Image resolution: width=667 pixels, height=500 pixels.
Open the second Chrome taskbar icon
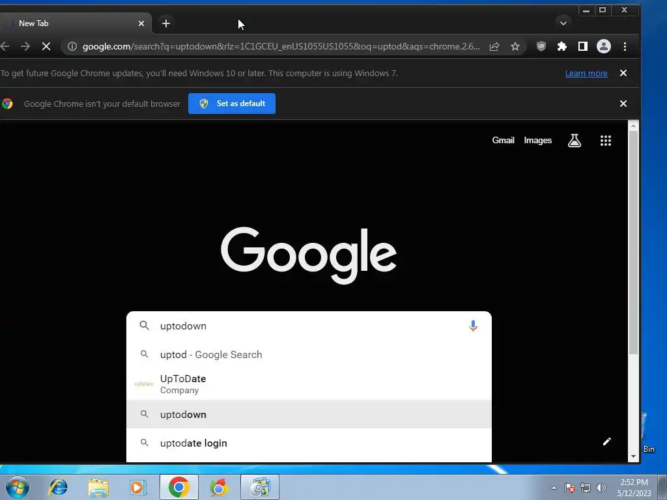[219, 487]
